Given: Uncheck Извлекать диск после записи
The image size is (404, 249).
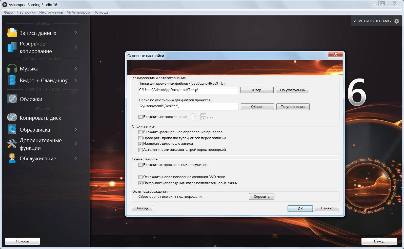Looking at the screenshot, I should 140,144.
